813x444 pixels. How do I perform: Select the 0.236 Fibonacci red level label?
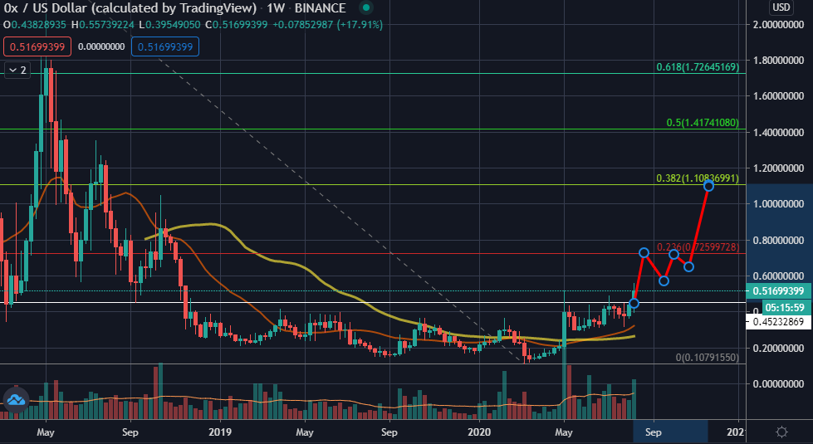[x=698, y=247]
